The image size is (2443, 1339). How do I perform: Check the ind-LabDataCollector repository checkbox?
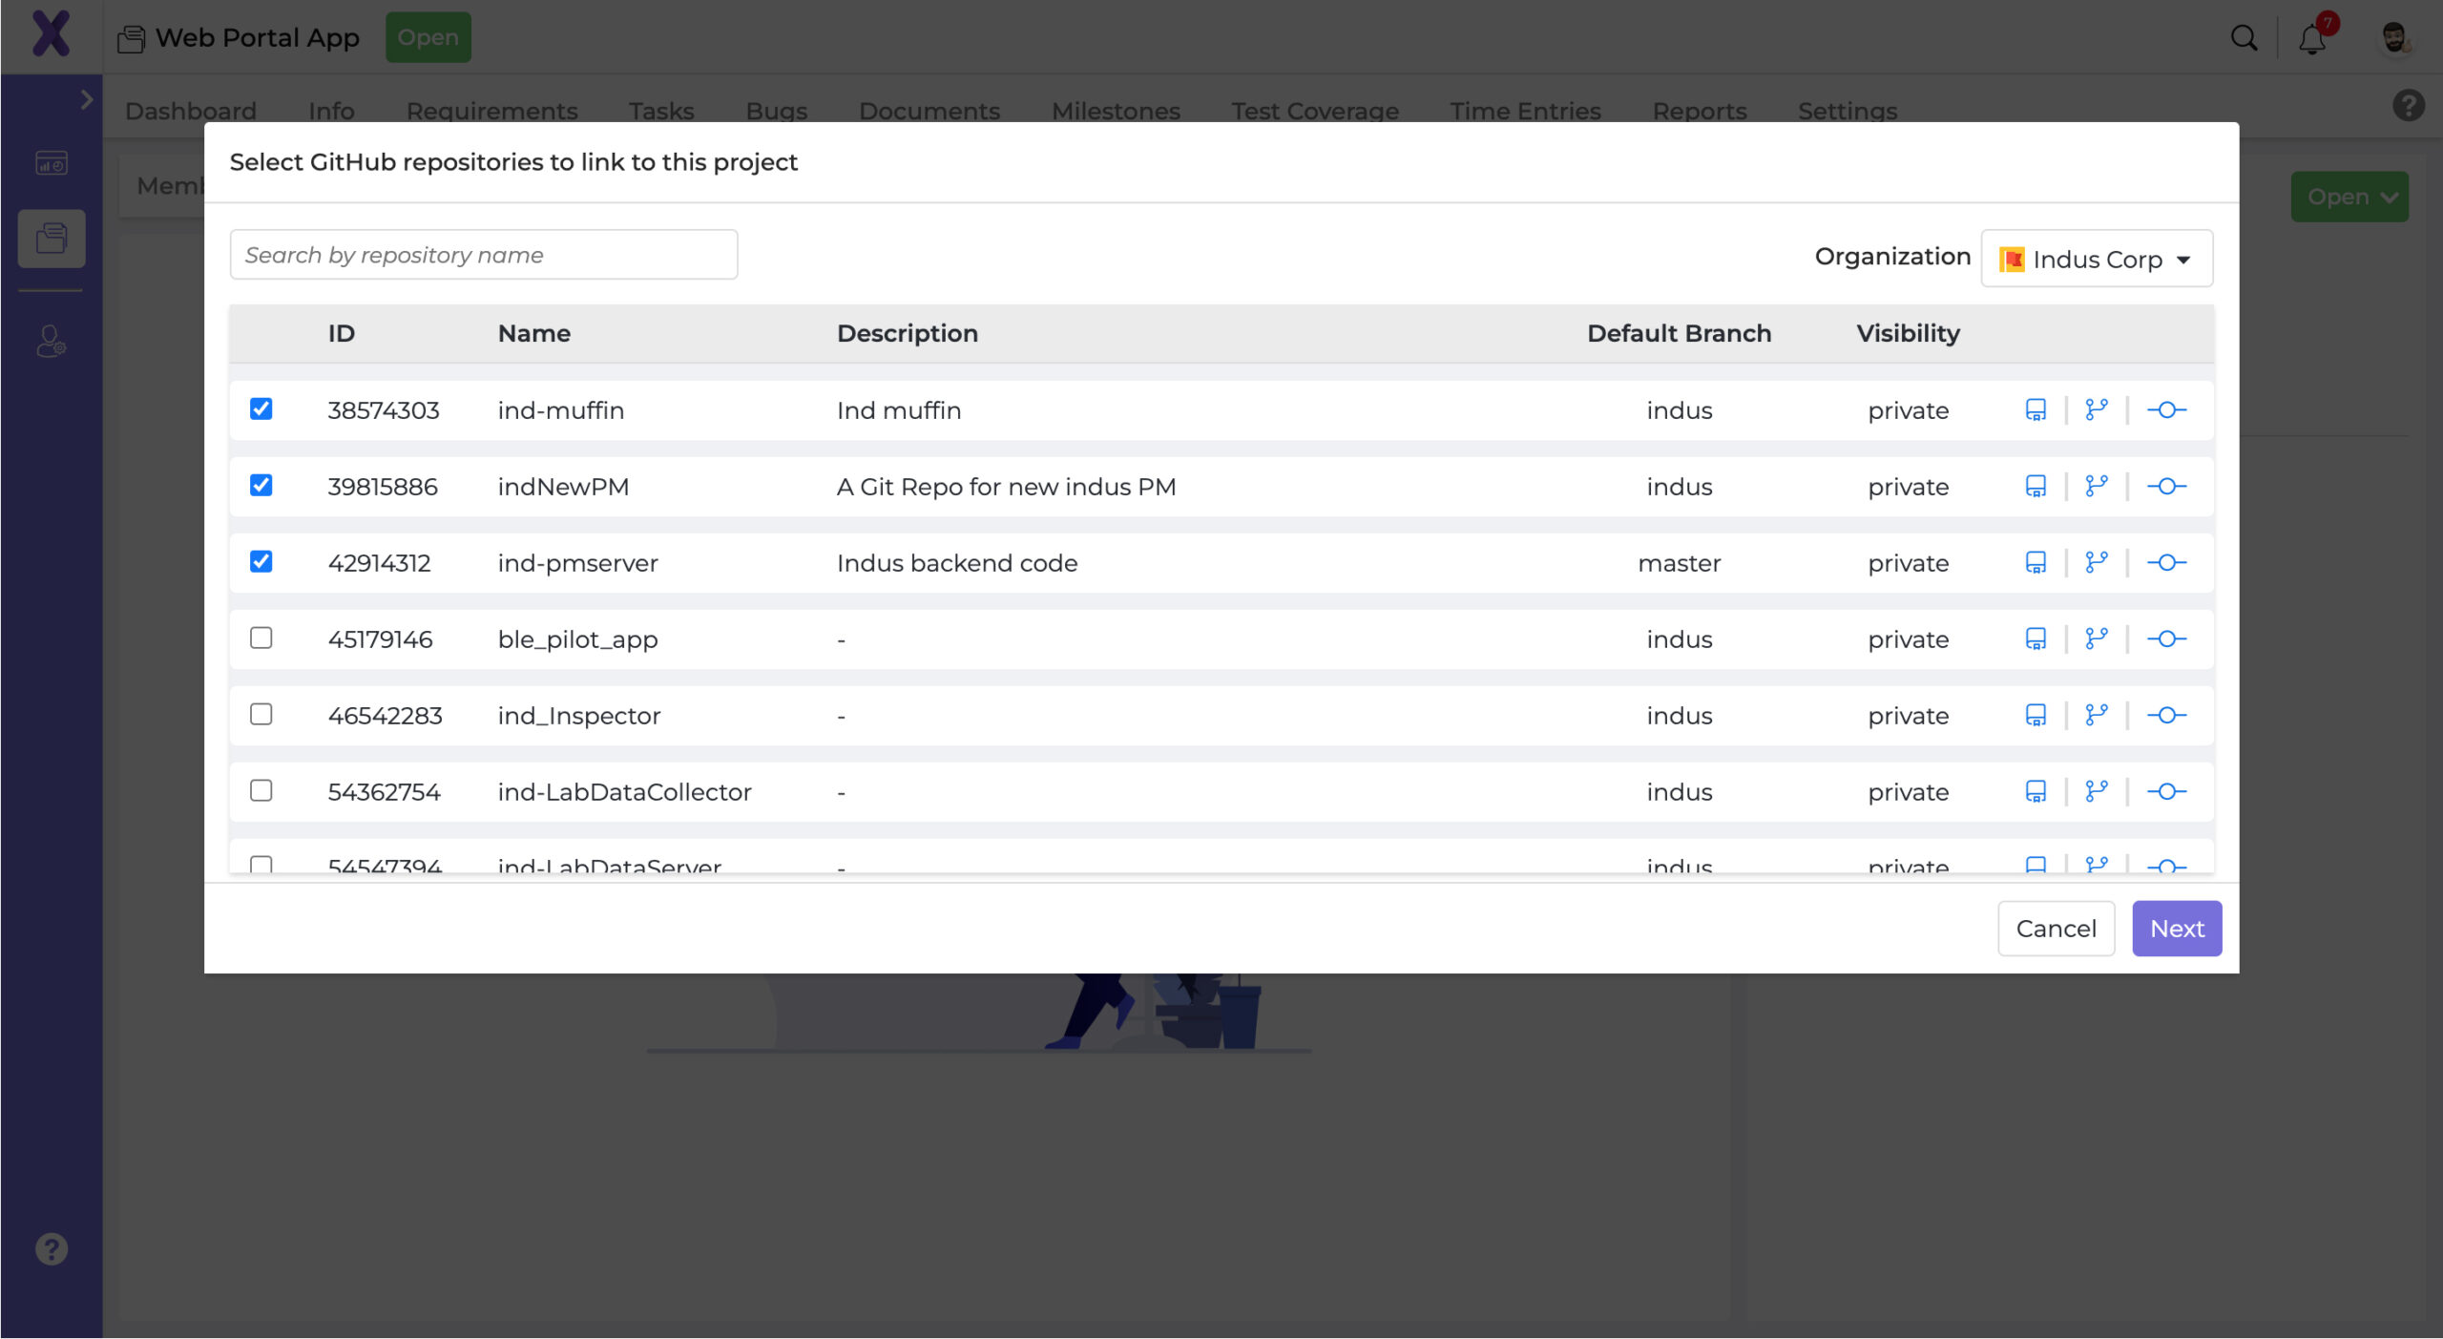pos(261,790)
